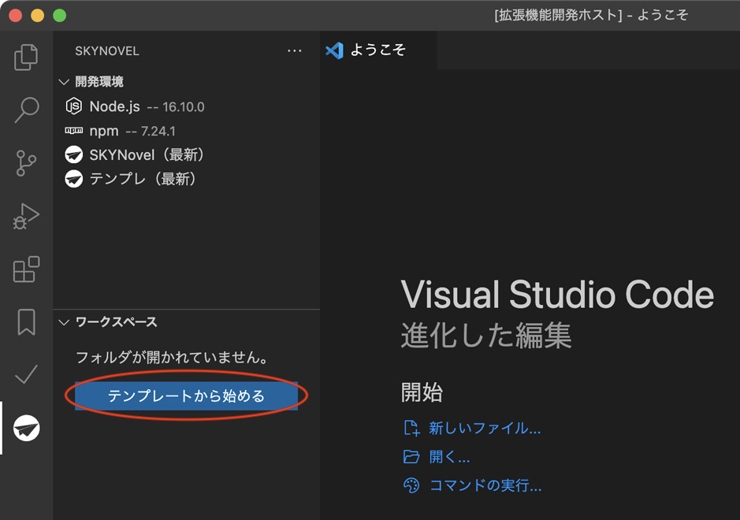The image size is (740, 520).
Task: Click the green maximize window button
Action: pyautogui.click(x=59, y=15)
